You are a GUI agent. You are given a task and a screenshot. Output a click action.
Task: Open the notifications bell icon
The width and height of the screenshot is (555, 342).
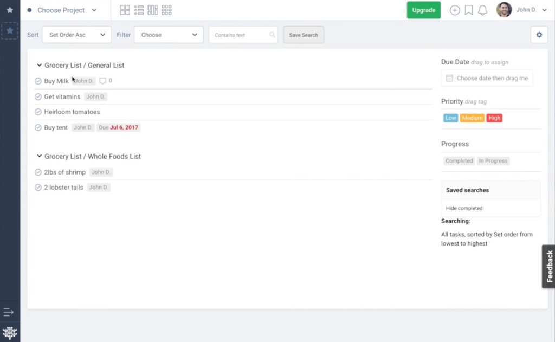click(x=482, y=10)
